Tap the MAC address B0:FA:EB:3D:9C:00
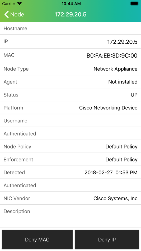The image size is (141, 251). pos(112,55)
